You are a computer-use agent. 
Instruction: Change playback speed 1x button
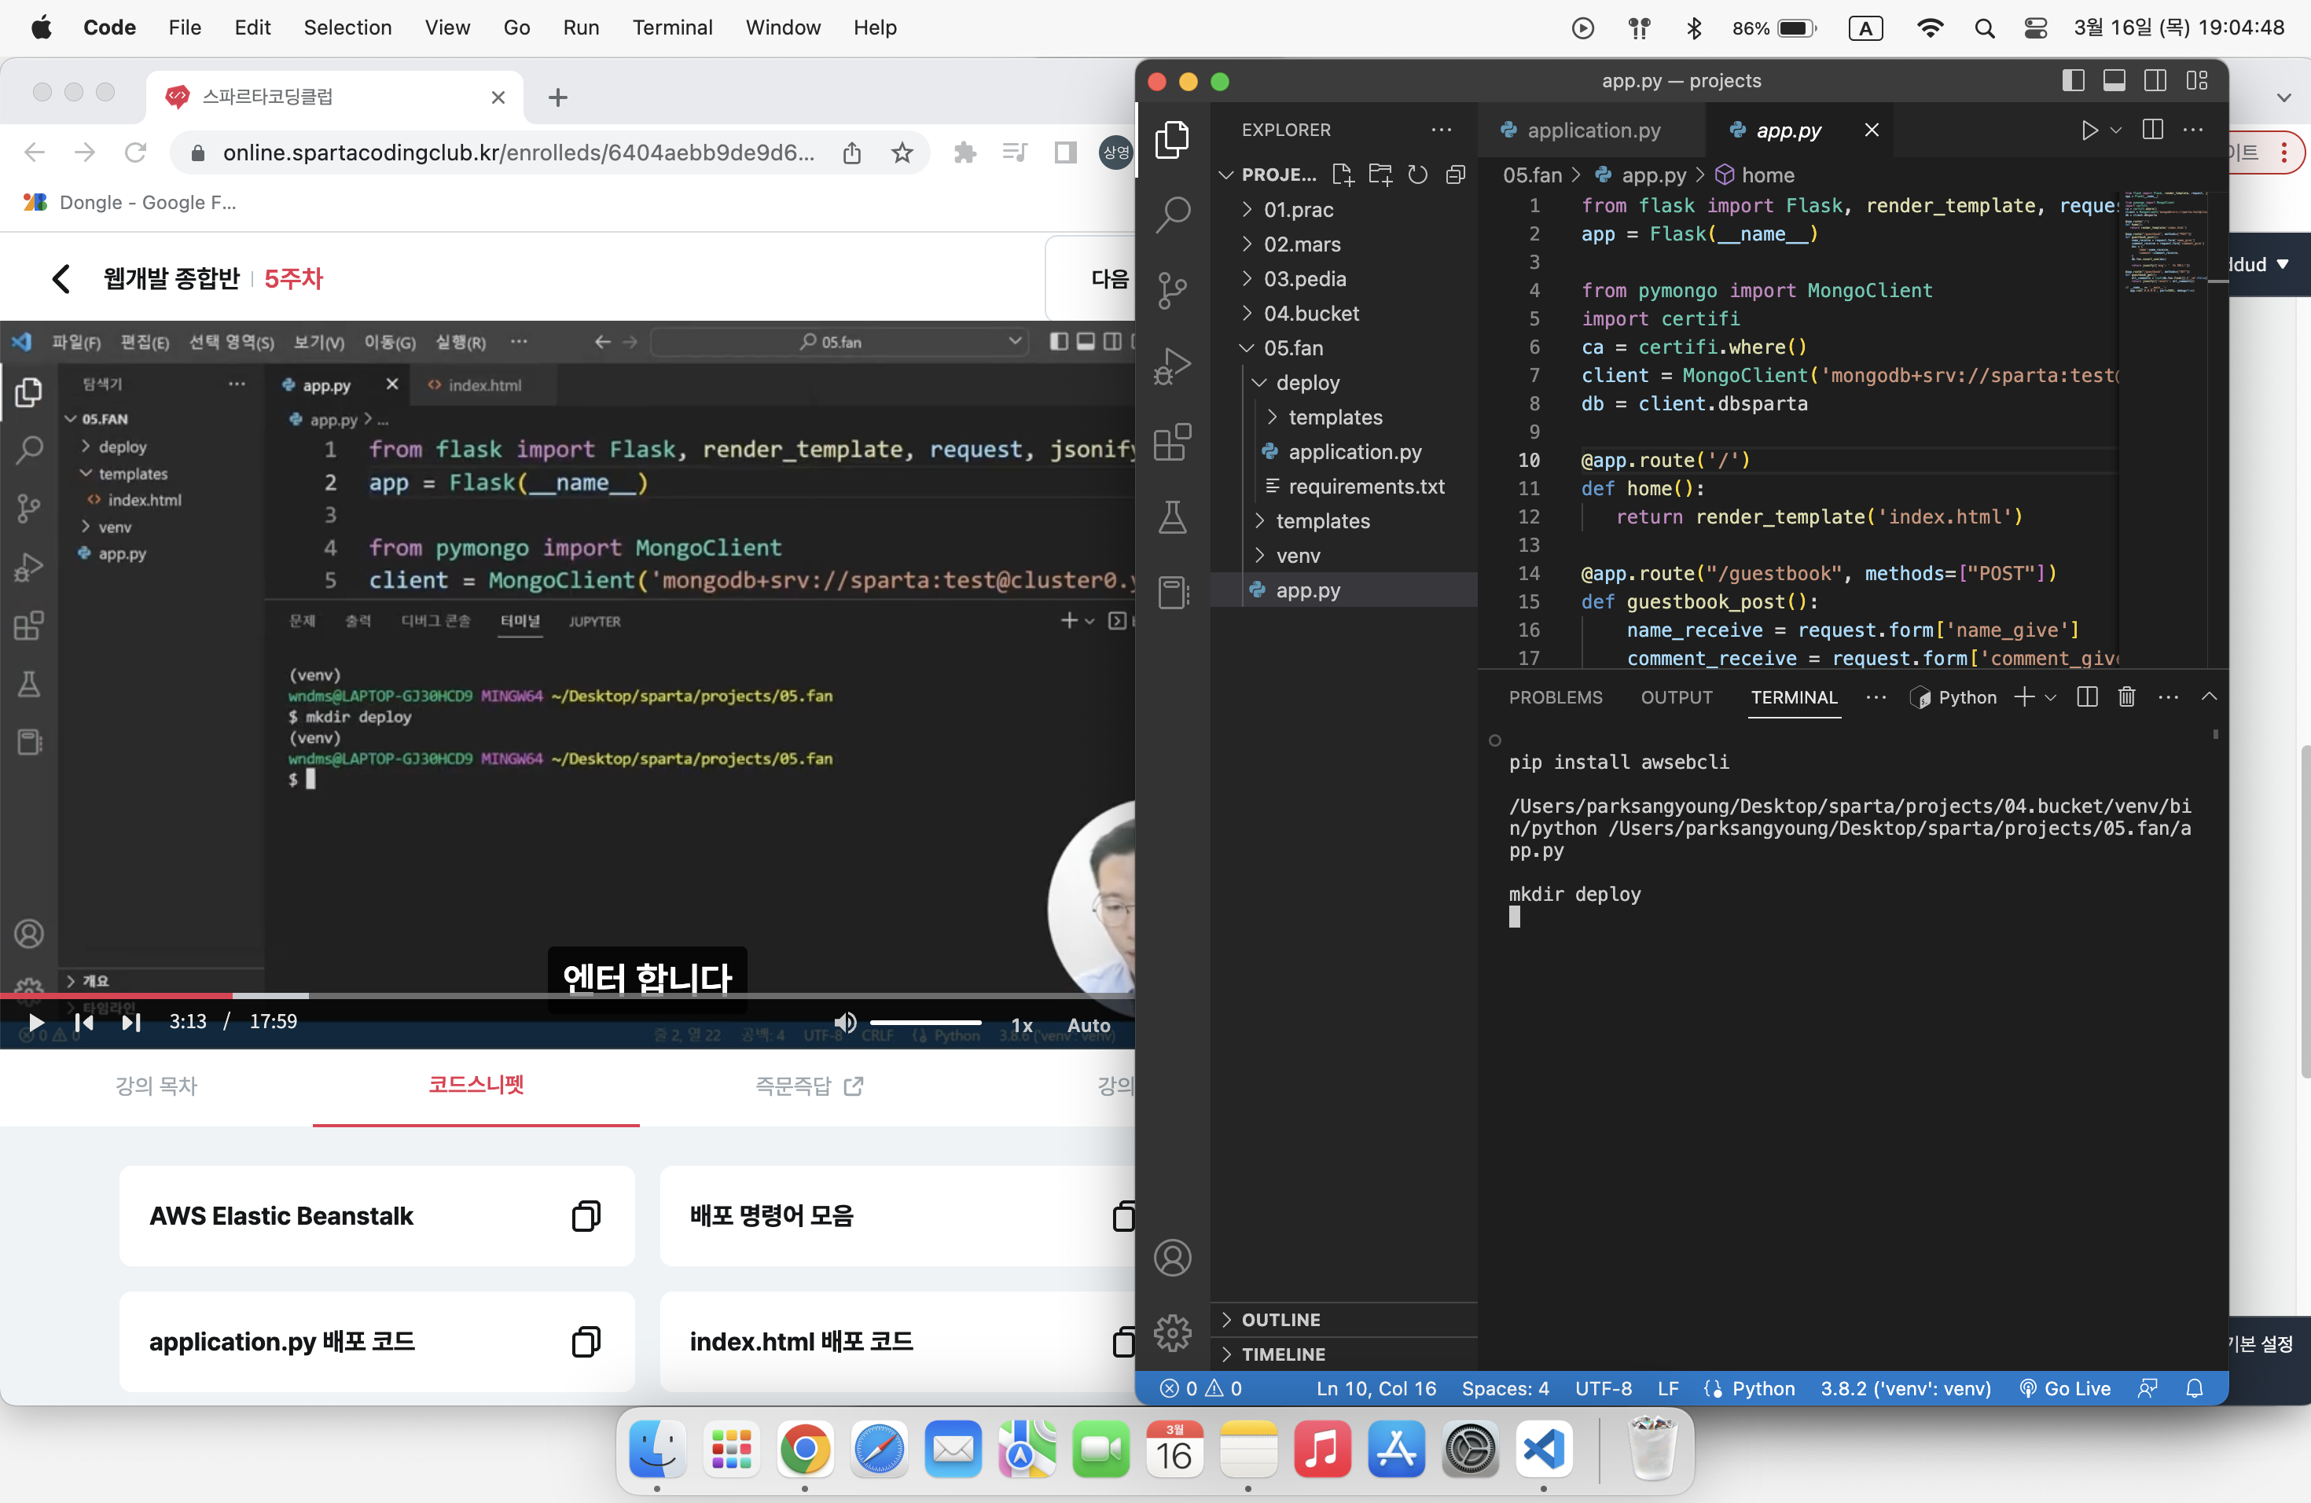1022,1025
